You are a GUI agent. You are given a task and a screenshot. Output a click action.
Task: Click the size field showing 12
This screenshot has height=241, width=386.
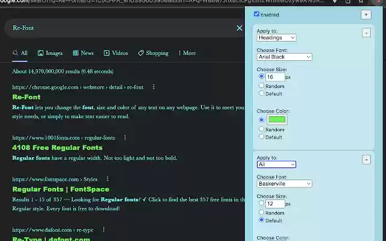pos(275,204)
